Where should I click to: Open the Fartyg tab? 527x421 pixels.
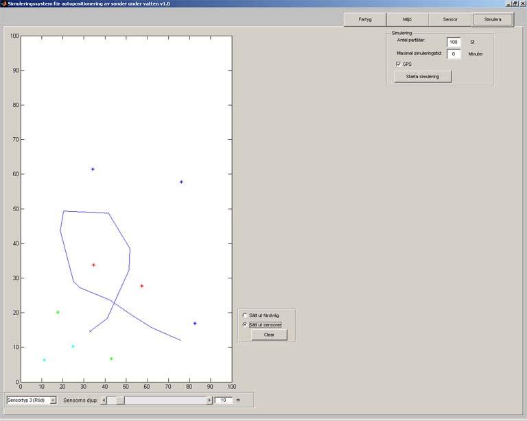click(x=365, y=19)
